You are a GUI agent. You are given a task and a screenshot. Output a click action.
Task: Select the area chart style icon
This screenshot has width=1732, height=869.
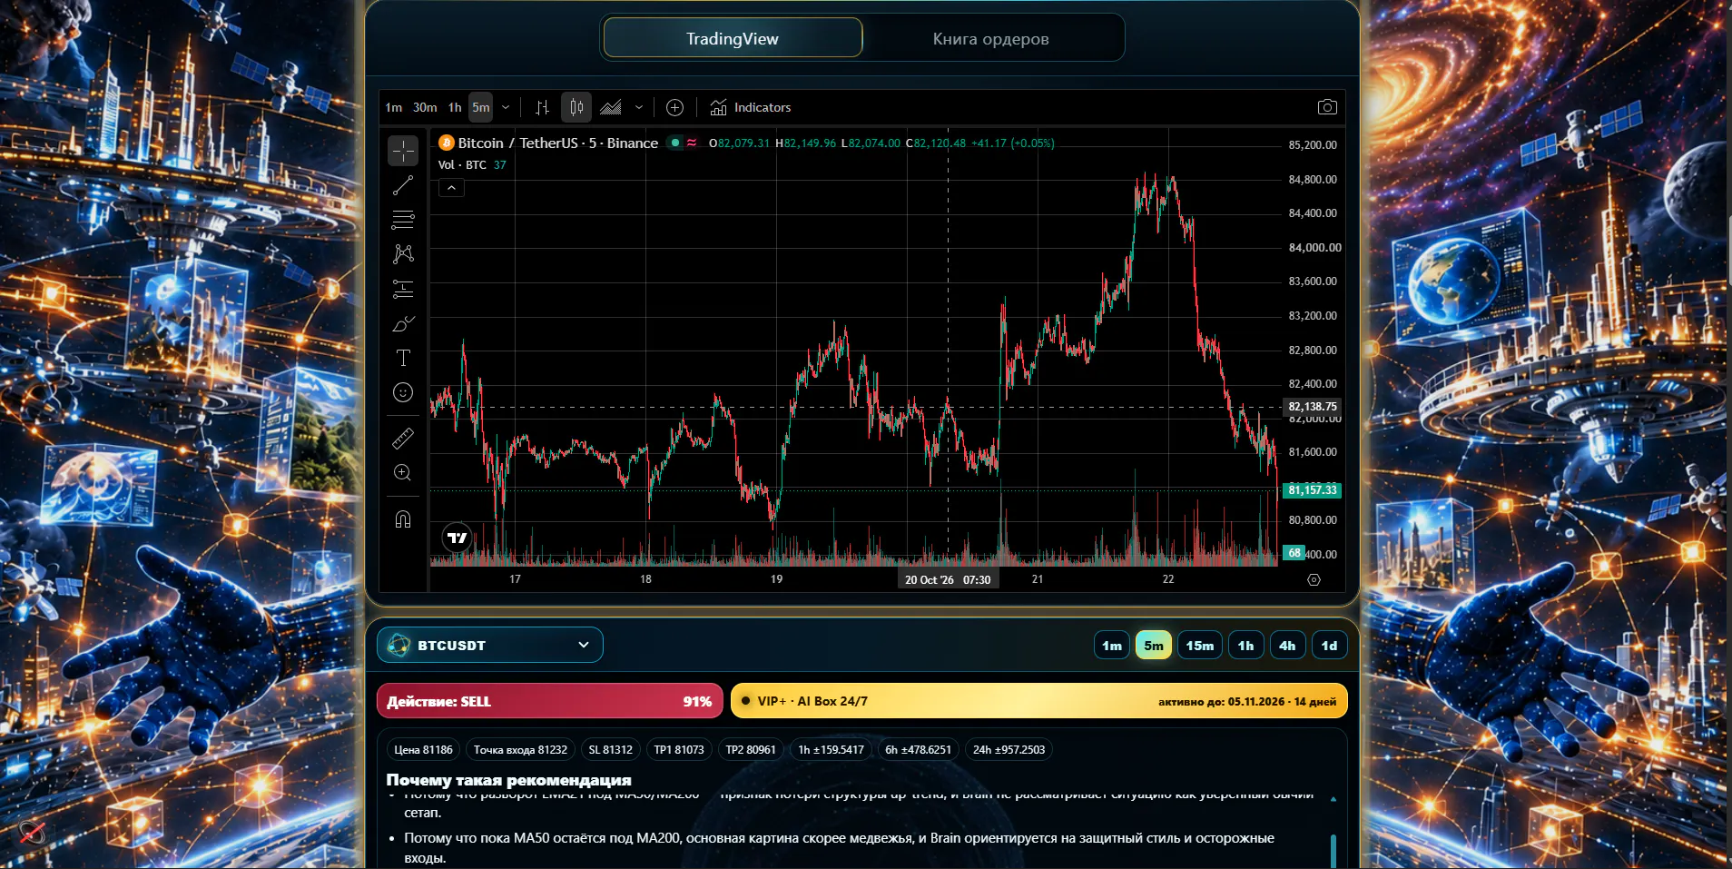coord(611,107)
